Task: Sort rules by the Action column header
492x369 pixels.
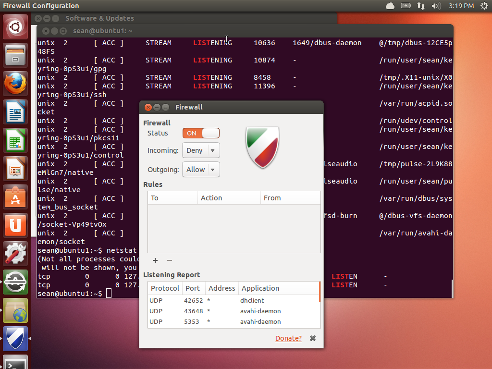Action: (x=229, y=198)
